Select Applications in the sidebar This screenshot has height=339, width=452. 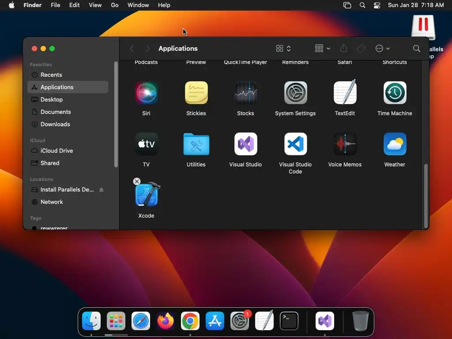[68, 87]
